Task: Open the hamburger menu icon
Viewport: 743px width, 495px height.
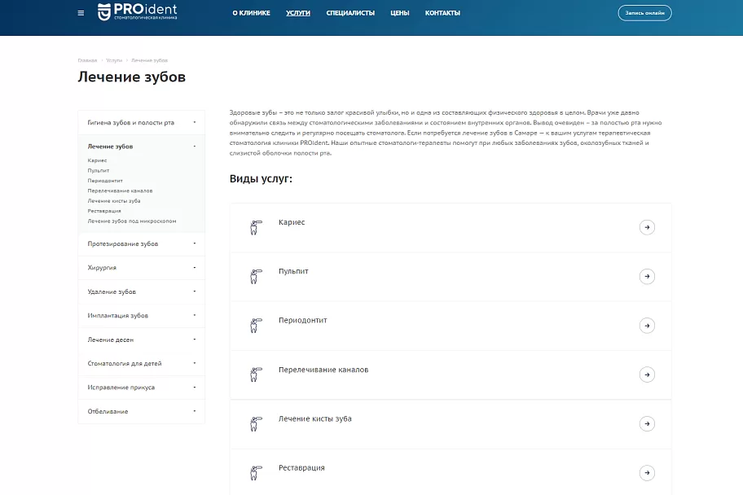Action: [81, 13]
